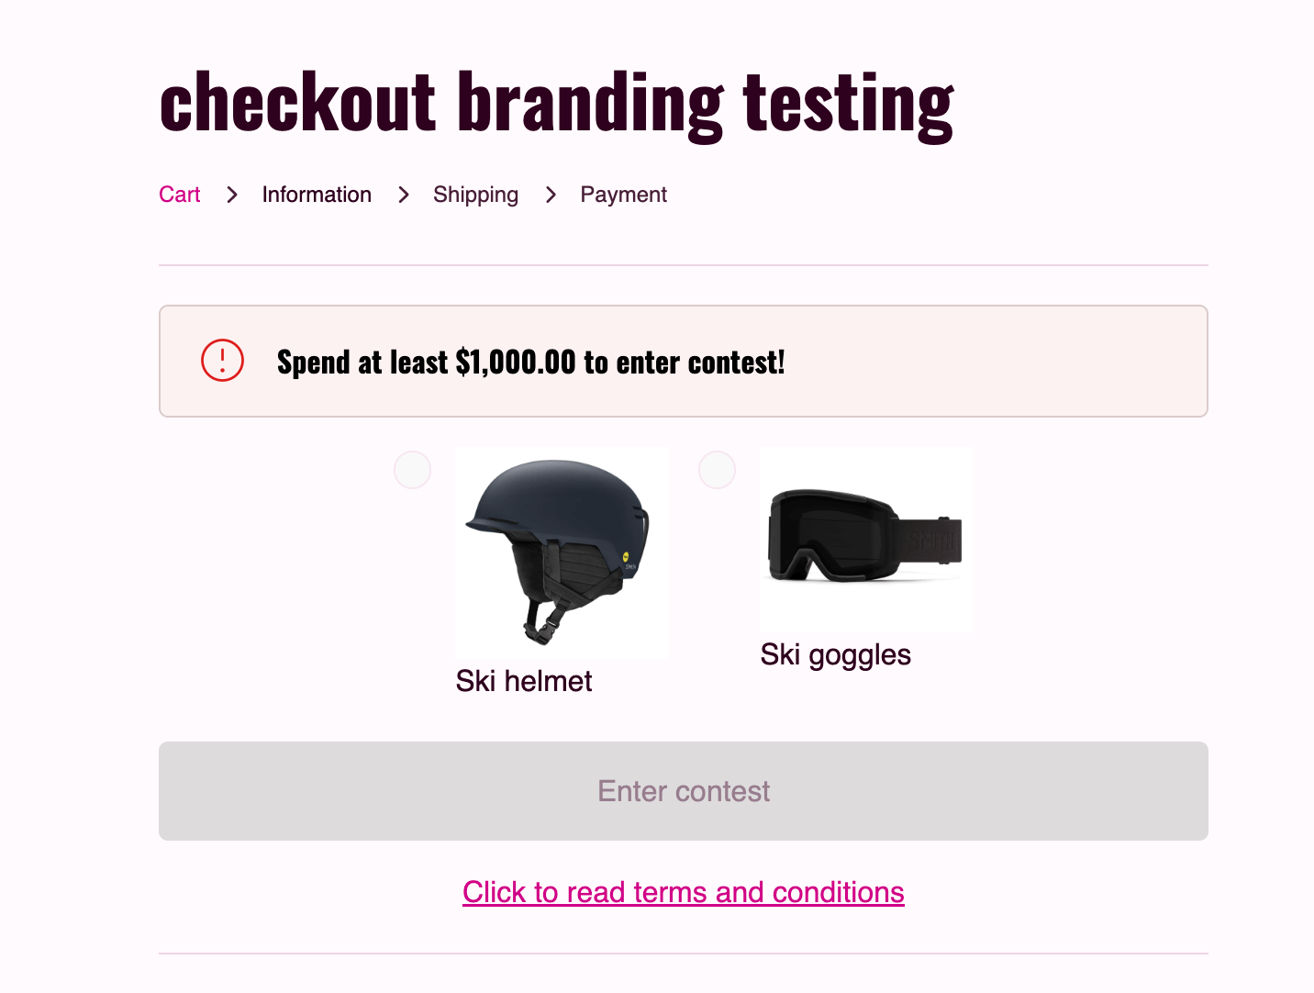Image resolution: width=1314 pixels, height=993 pixels.
Task: Jump to the Payment step
Action: click(x=623, y=195)
